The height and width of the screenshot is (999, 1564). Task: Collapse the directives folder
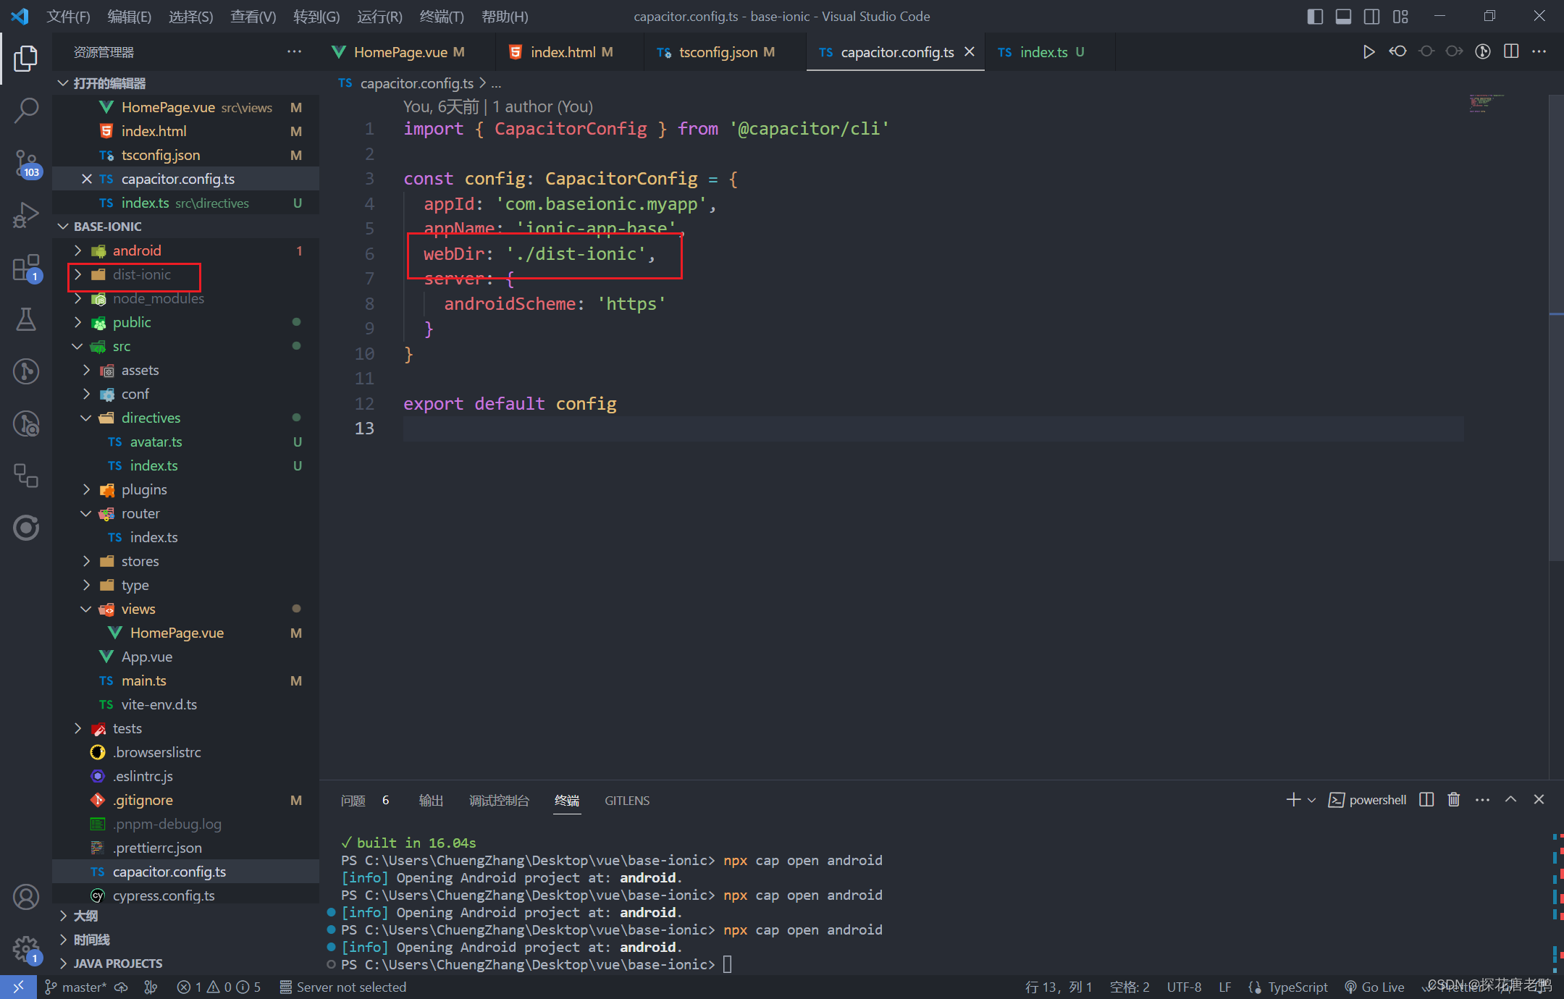[151, 418]
